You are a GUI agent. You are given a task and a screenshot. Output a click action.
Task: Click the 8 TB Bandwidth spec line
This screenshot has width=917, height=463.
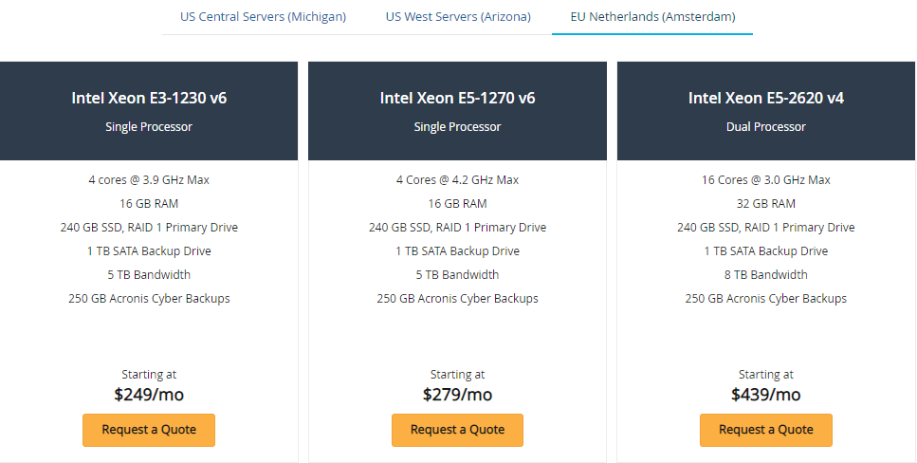(765, 275)
